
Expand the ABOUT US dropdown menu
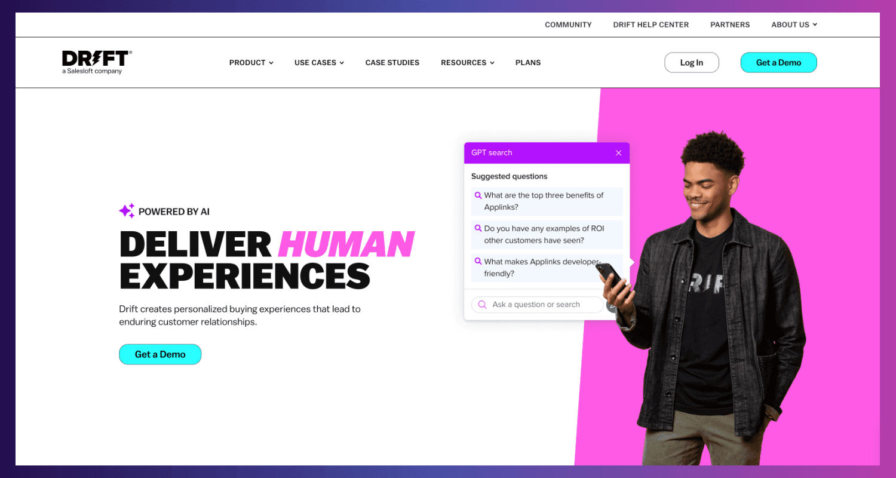pyautogui.click(x=794, y=25)
